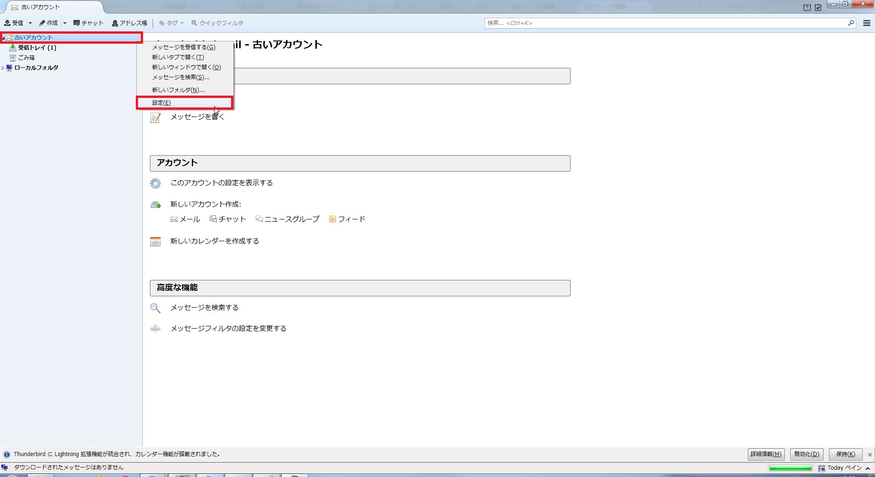This screenshot has height=477, width=875.
Task: Click the ニュースグループ icon
Action: pos(259,219)
